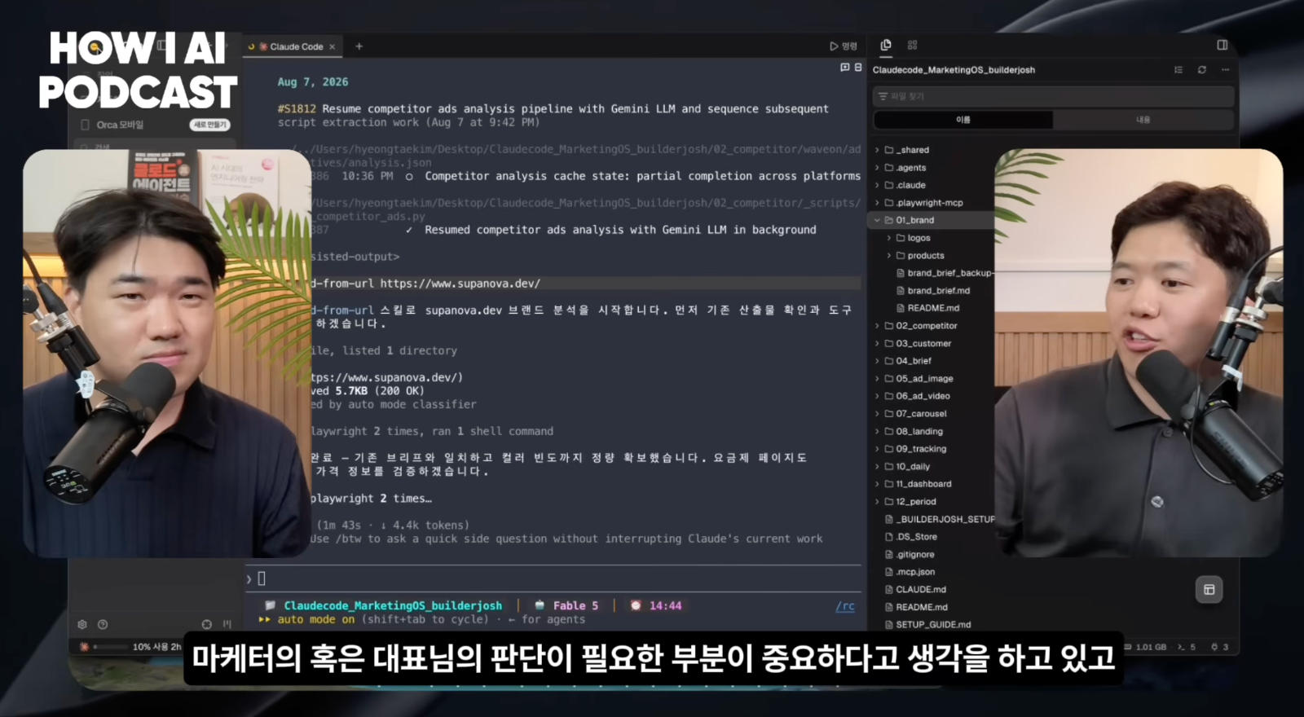Screen dimensions: 1304x717
Task: Open the SETUP_GUIDE.md file
Action: point(933,625)
